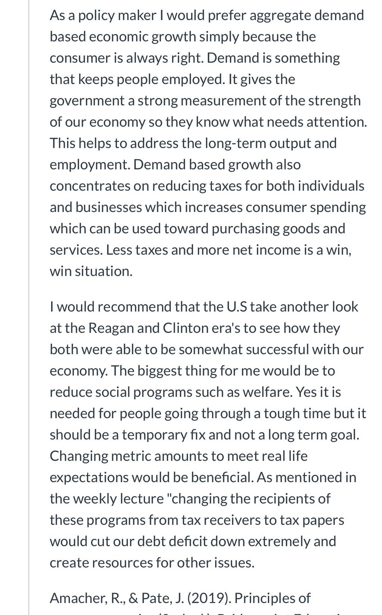Click the phrase "As a policy maker"
The width and height of the screenshot is (382, 615).
(x=103, y=15)
